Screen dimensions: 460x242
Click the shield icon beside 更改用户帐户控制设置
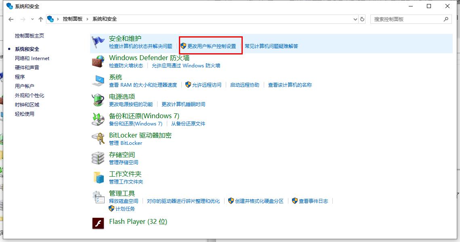183,46
